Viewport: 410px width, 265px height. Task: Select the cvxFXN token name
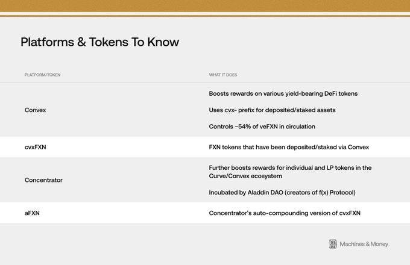pos(36,147)
